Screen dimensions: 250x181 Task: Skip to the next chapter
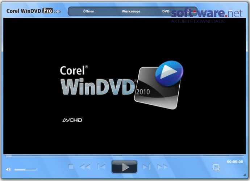click(146, 167)
